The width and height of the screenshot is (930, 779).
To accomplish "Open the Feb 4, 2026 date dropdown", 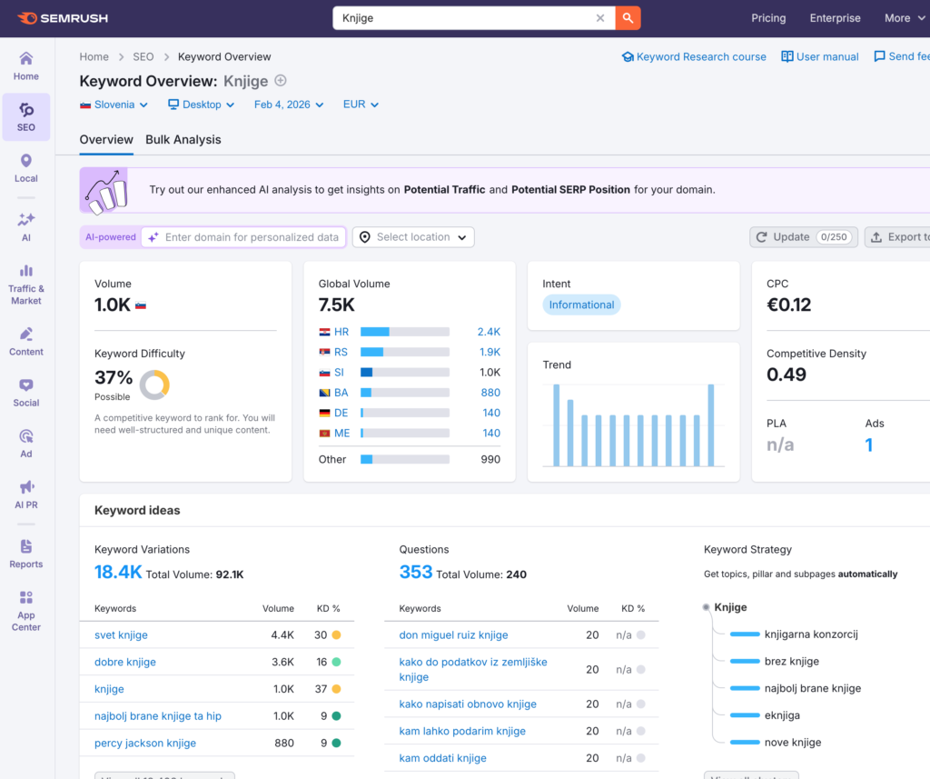I will point(289,105).
